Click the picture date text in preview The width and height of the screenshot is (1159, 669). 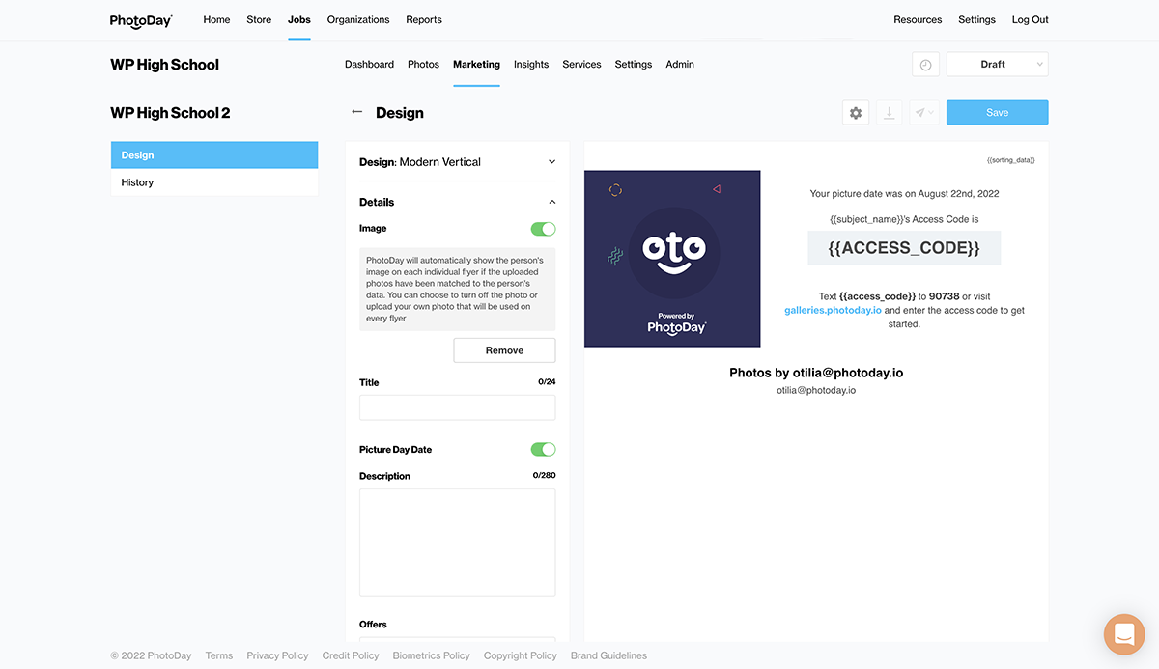904,194
